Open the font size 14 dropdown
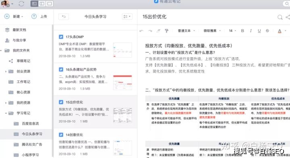Image resolution: width=290 pixels, height=158 pixels. [232, 31]
